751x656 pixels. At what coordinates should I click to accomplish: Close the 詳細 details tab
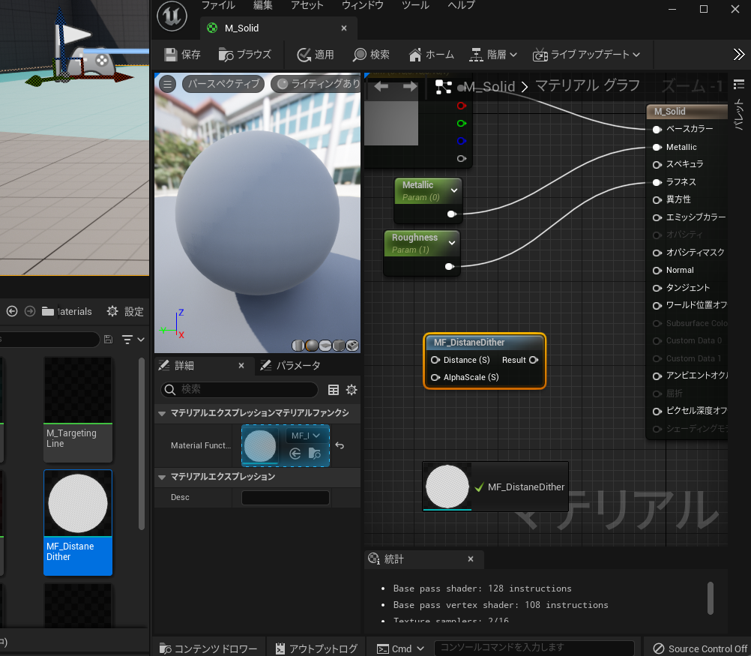pos(241,366)
